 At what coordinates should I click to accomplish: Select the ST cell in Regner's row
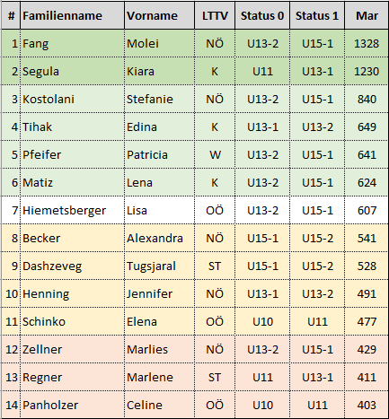(x=215, y=377)
